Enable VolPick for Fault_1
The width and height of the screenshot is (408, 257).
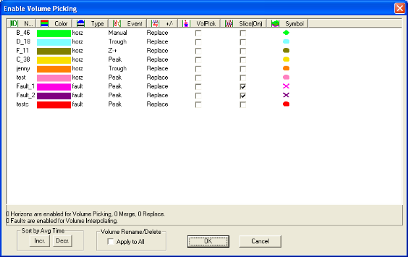pyautogui.click(x=198, y=87)
